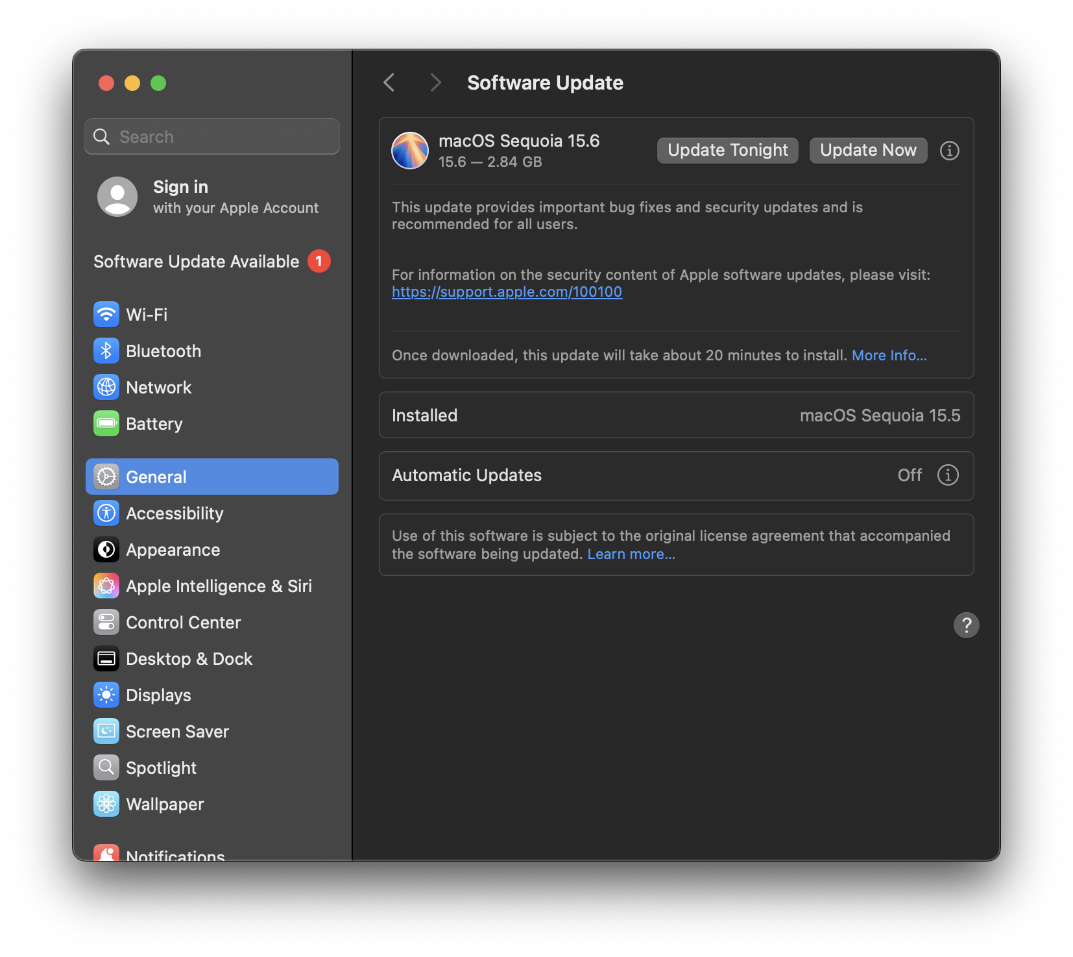Click the Software Update title
Viewport: 1073px width, 957px height.
click(545, 83)
